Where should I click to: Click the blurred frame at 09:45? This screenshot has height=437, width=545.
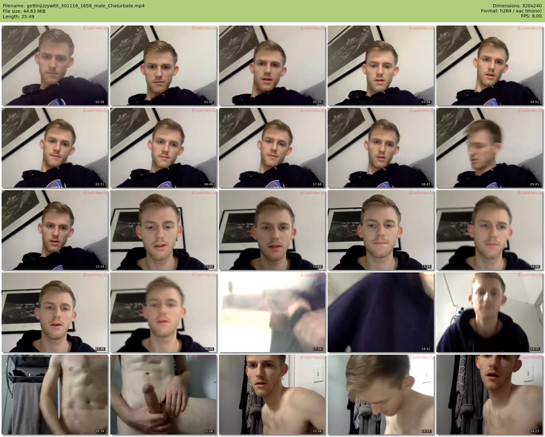tap(490, 148)
